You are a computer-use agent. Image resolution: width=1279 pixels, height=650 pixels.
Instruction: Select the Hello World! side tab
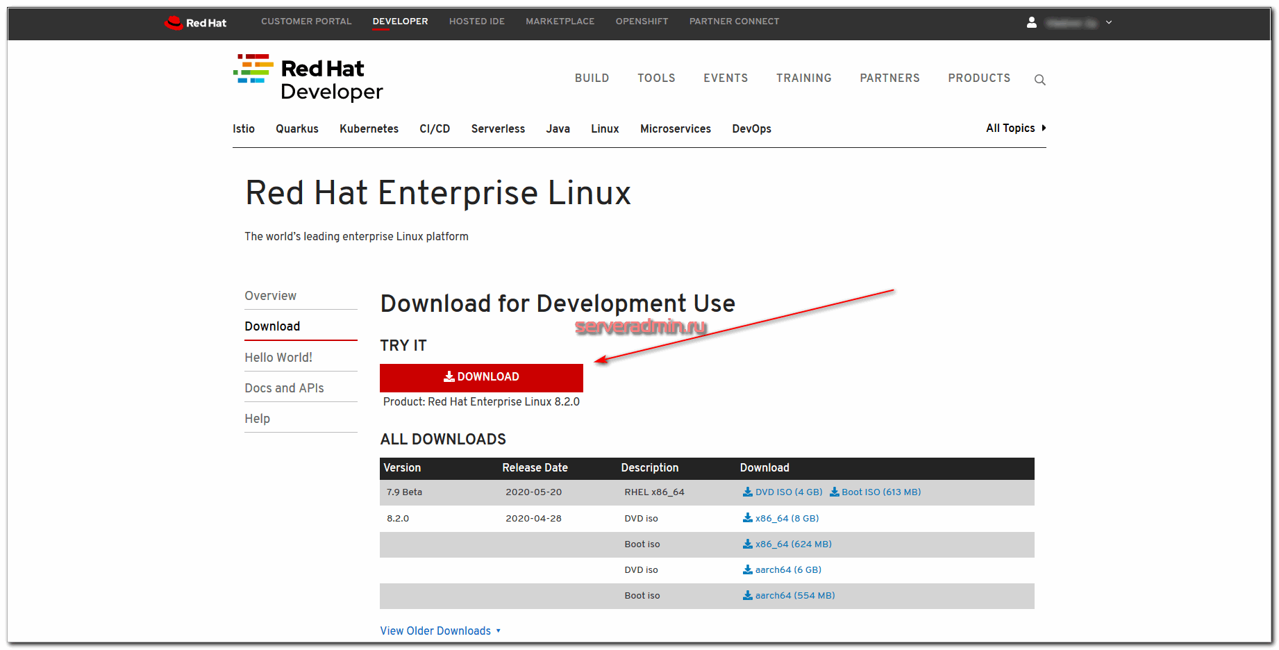tap(278, 358)
